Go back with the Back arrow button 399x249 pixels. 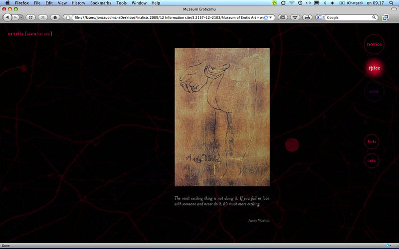7,17
